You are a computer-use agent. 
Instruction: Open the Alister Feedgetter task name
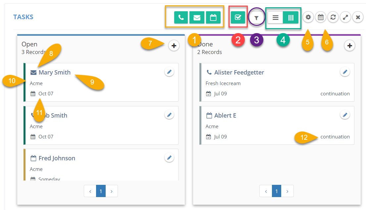(239, 72)
